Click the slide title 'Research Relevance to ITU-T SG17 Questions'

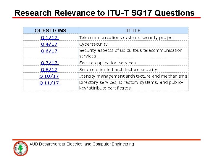coord(105,13)
